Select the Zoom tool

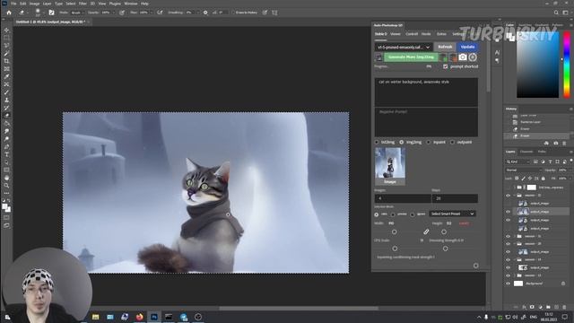coord(6,186)
